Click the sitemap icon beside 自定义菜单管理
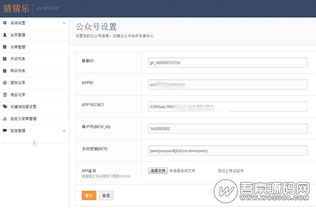316x208 pixels. 5,119
